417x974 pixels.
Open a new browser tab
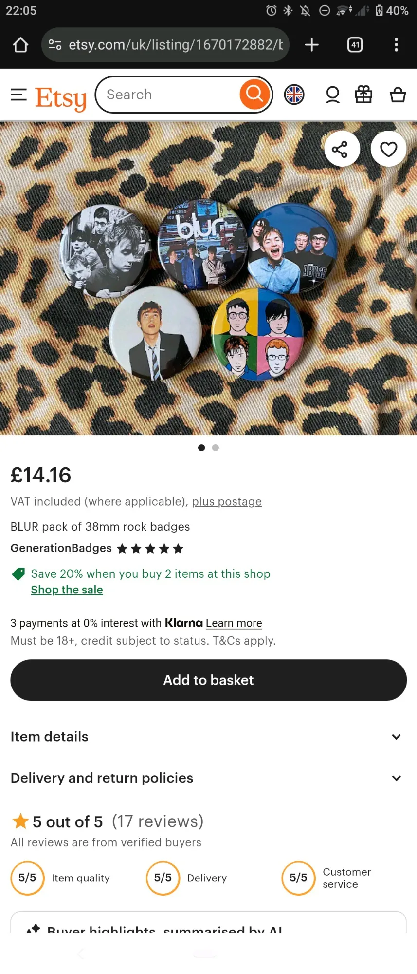pyautogui.click(x=311, y=45)
